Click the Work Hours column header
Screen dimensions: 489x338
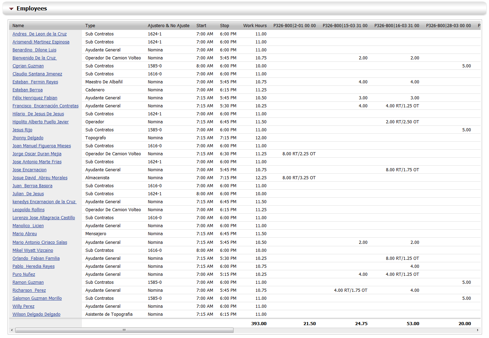255,26
